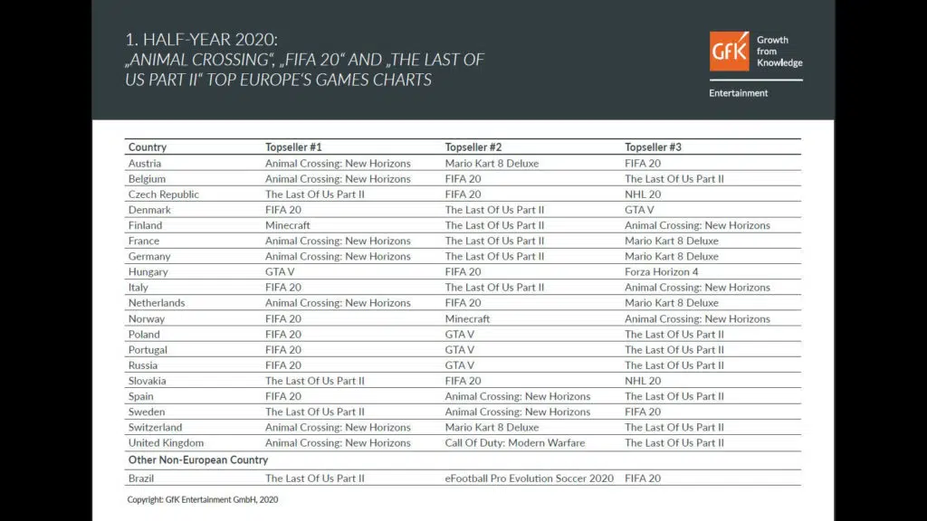Select the 'Spain' country cell

[140, 396]
